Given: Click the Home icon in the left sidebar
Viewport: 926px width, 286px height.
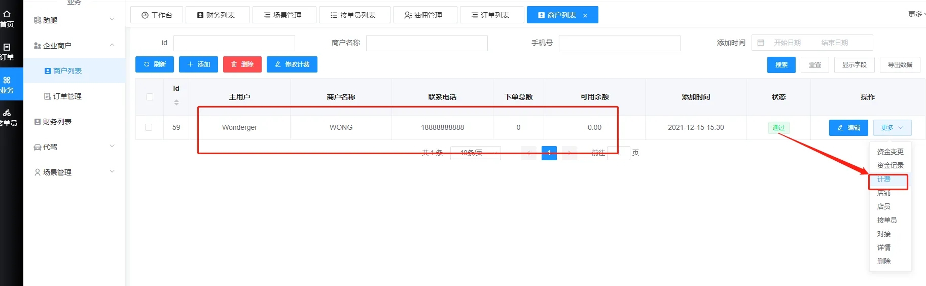Looking at the screenshot, I should [7, 14].
